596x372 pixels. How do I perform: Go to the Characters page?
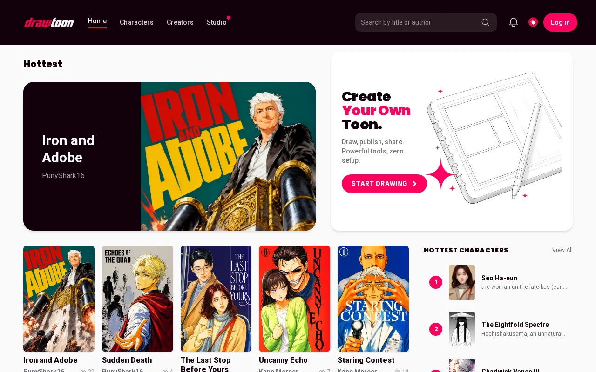[136, 22]
